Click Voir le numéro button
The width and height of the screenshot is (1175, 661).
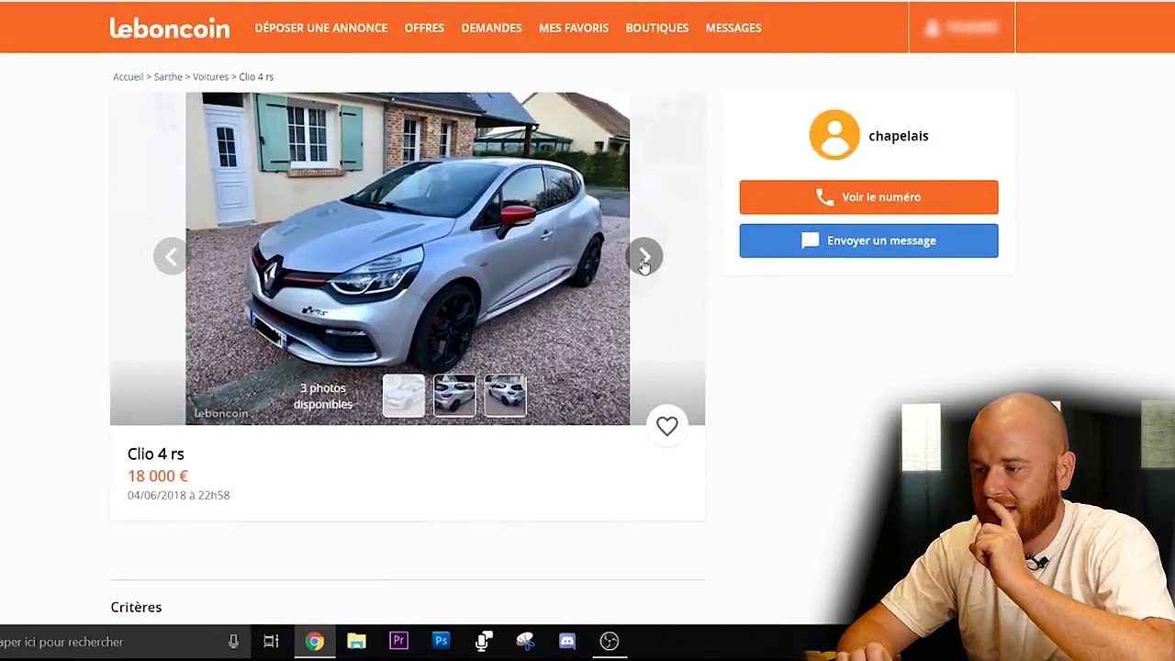(868, 196)
